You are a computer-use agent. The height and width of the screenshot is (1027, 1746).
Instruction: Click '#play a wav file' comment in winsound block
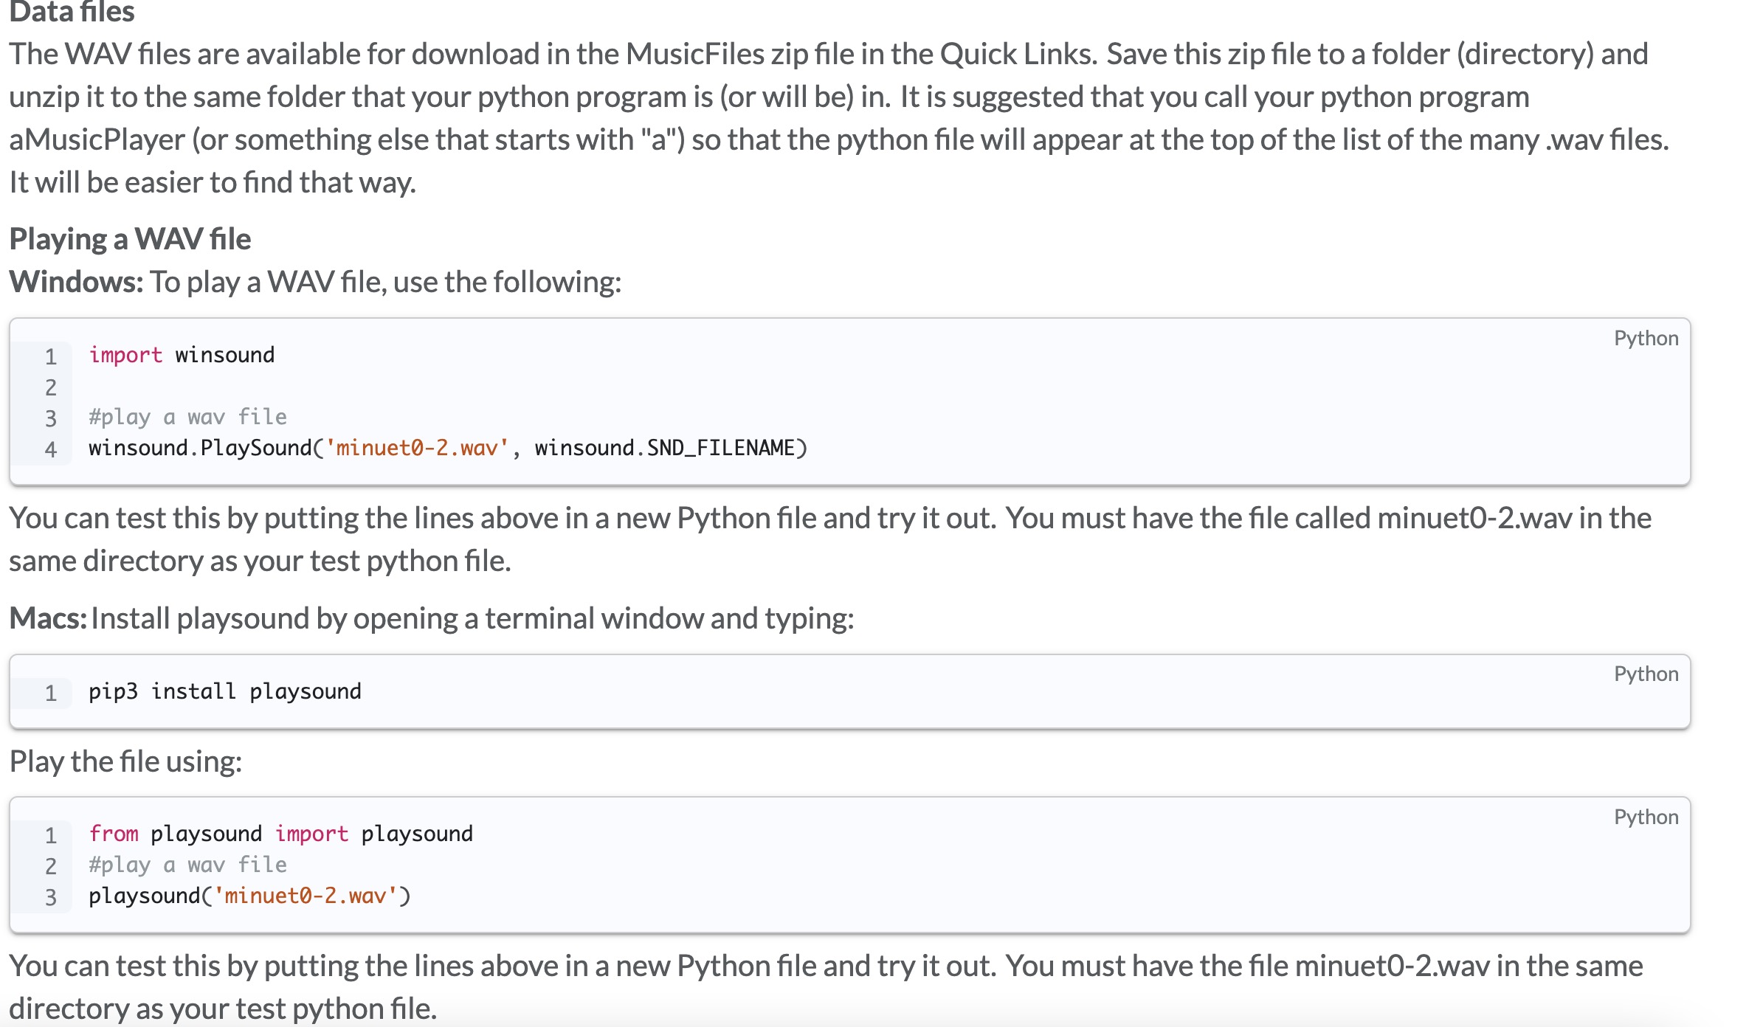point(187,417)
